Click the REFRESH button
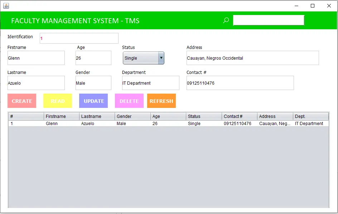The image size is (338, 214). (161, 101)
